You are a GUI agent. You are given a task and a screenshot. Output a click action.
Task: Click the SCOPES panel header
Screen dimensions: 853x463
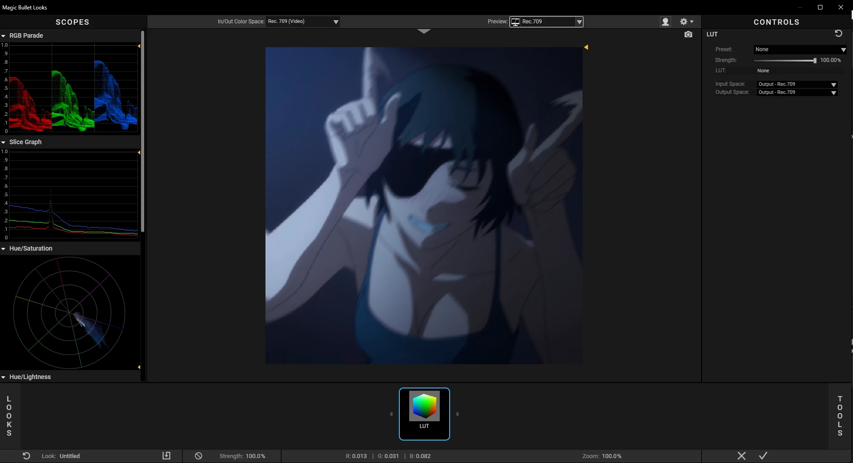pos(72,22)
